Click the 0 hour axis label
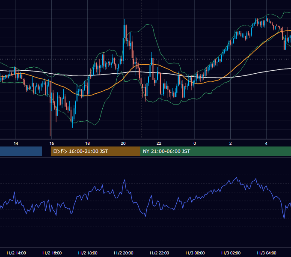This screenshot has height=257, width=291. [x=195, y=143]
